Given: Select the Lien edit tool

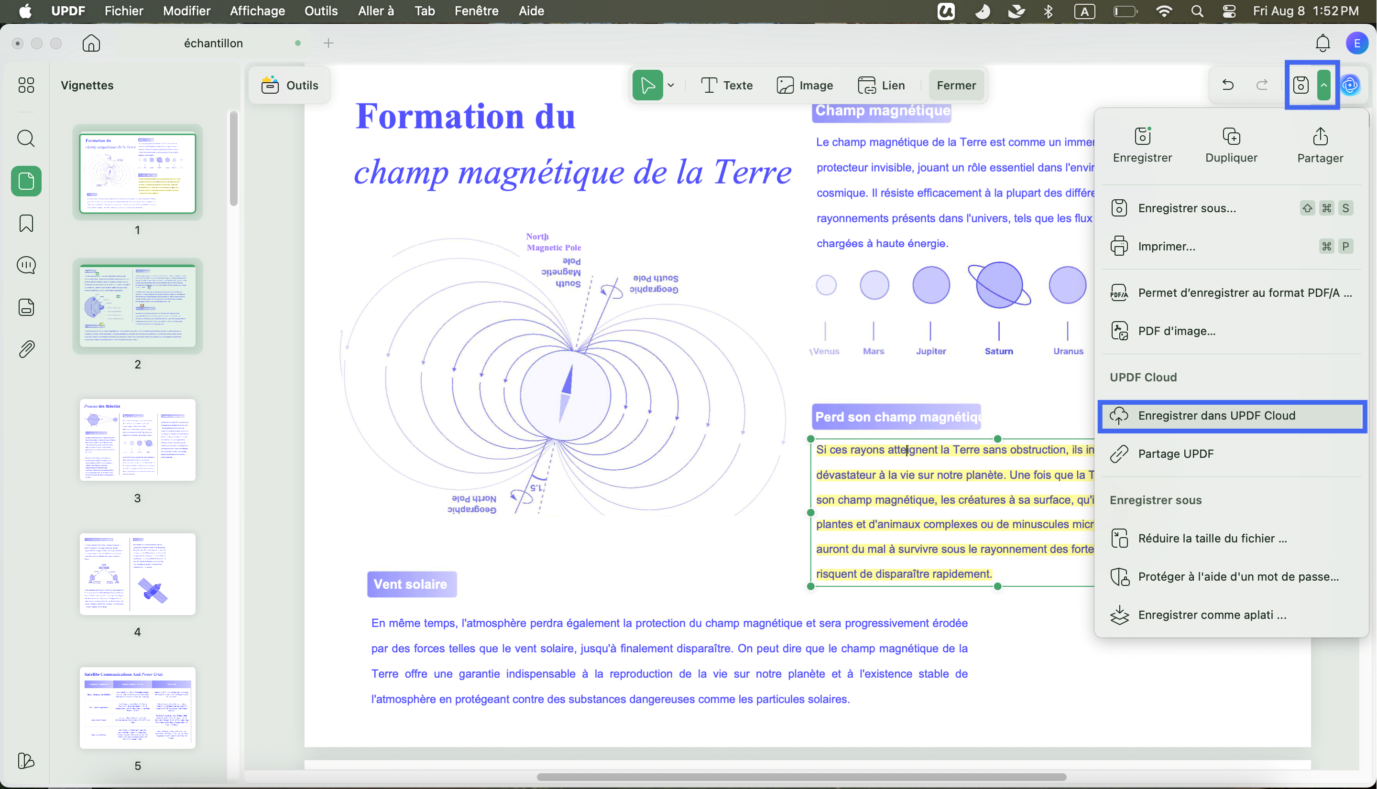Looking at the screenshot, I should [882, 85].
